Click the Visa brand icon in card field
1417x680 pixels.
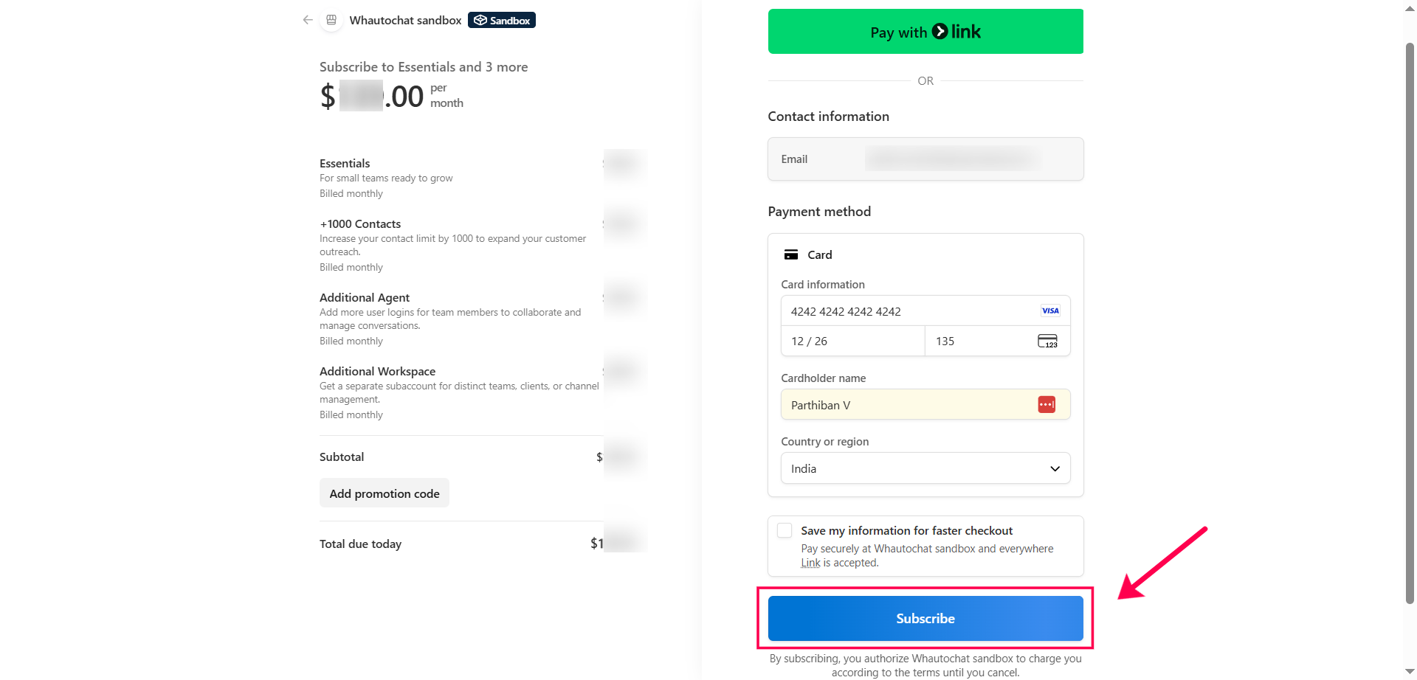tap(1049, 310)
